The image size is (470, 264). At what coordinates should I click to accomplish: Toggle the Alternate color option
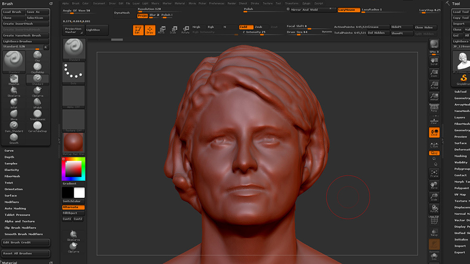tap(73, 207)
